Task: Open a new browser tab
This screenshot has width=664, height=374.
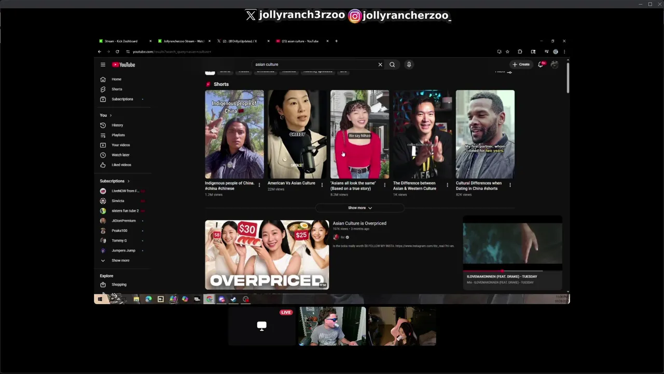Action: tap(336, 41)
